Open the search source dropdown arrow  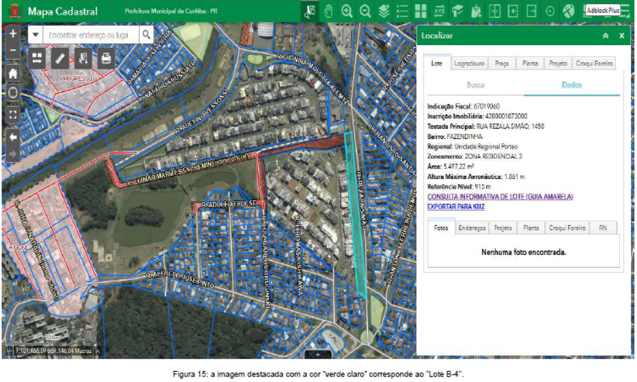click(36, 35)
